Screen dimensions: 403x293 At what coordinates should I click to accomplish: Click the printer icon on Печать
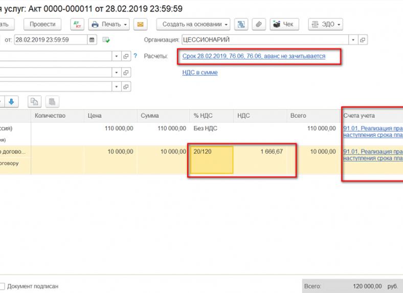(95, 25)
